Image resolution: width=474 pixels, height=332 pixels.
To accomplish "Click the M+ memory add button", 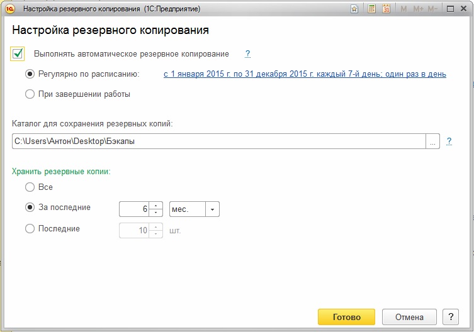I will click(418, 9).
